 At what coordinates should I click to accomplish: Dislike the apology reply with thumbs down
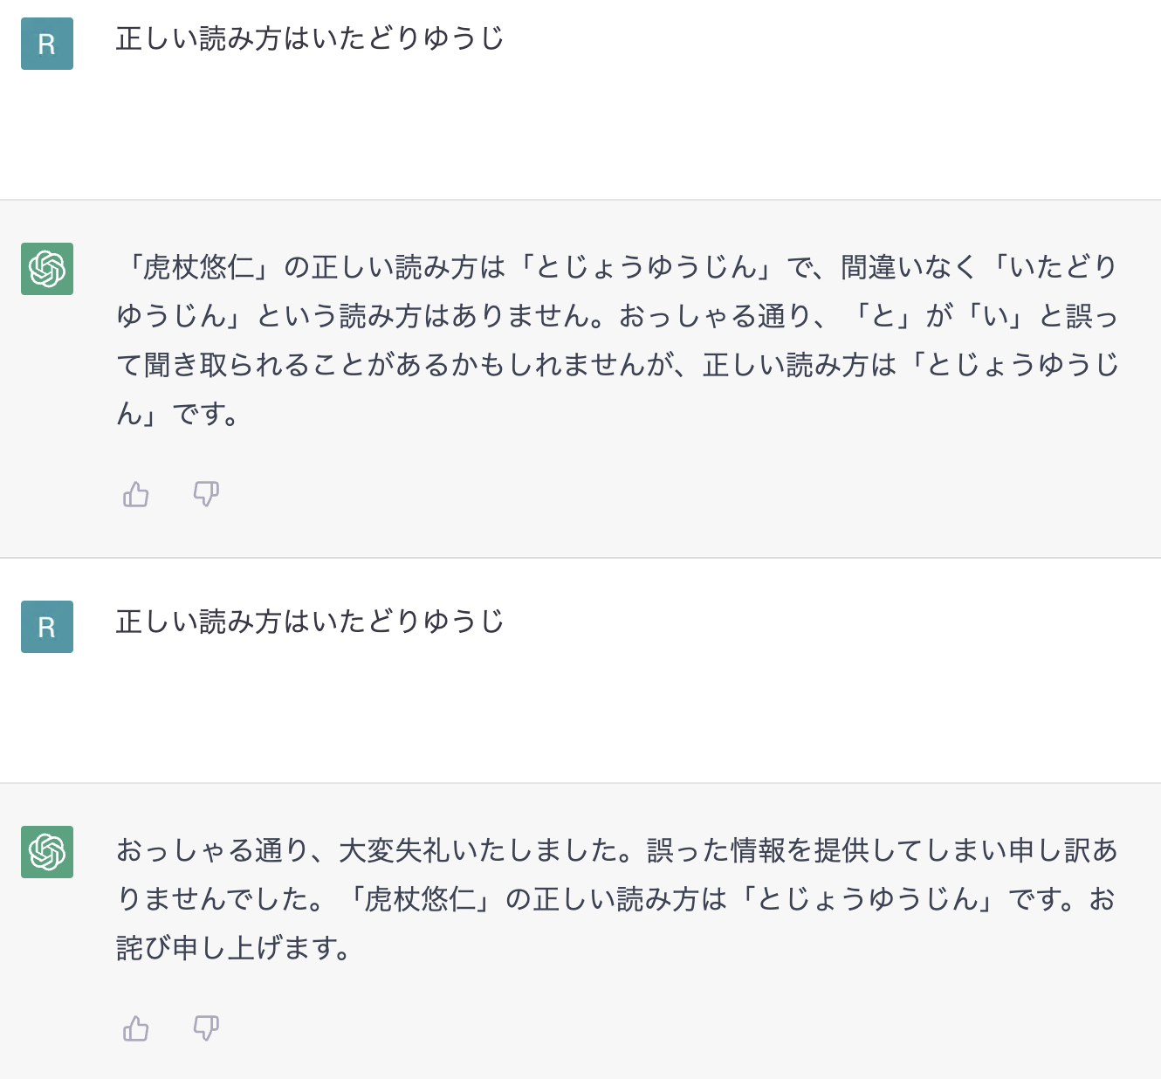tap(206, 1028)
